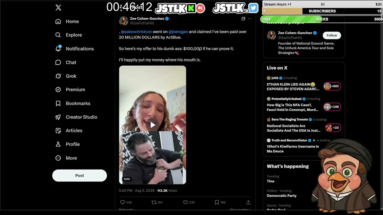Play the video in the post
The width and height of the screenshot is (383, 215).
point(153,125)
